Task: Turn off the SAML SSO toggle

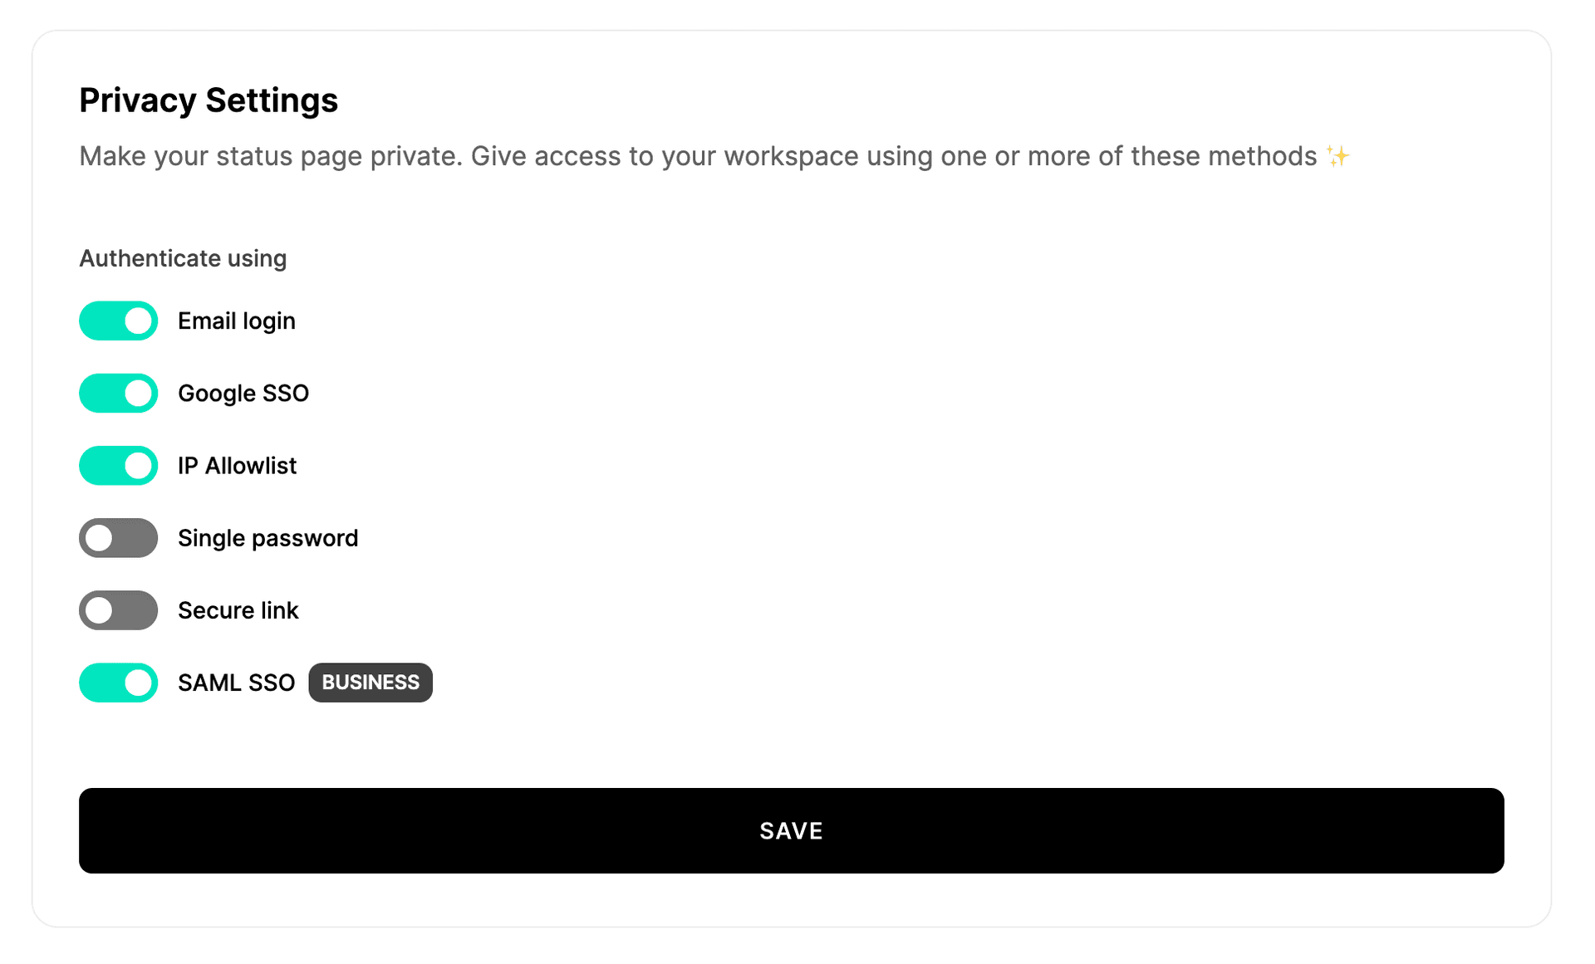Action: [x=117, y=683]
